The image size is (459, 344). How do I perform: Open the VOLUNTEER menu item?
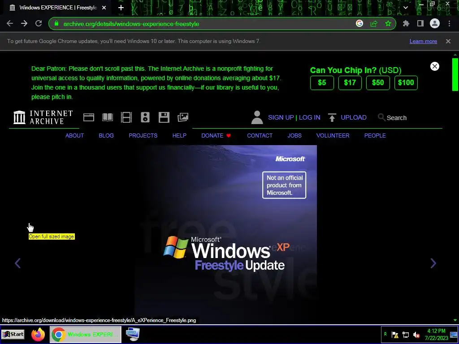[333, 136]
